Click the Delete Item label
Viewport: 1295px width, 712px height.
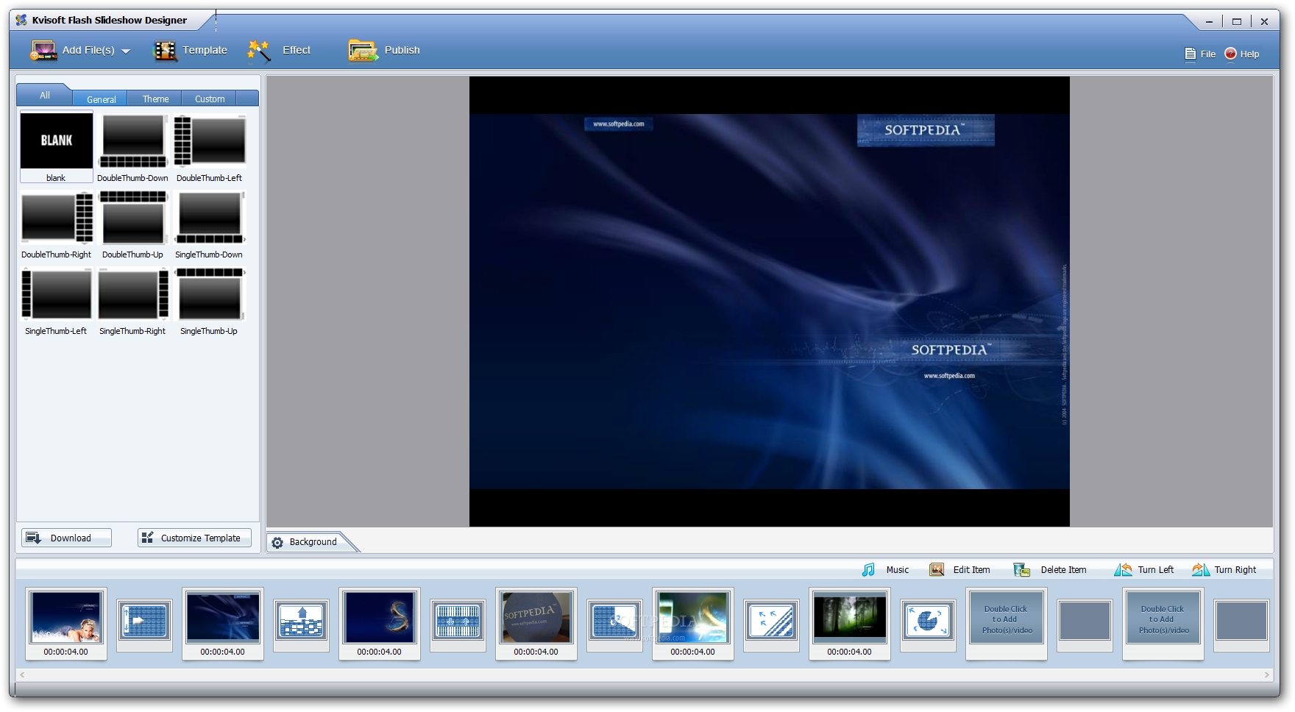[1063, 570]
